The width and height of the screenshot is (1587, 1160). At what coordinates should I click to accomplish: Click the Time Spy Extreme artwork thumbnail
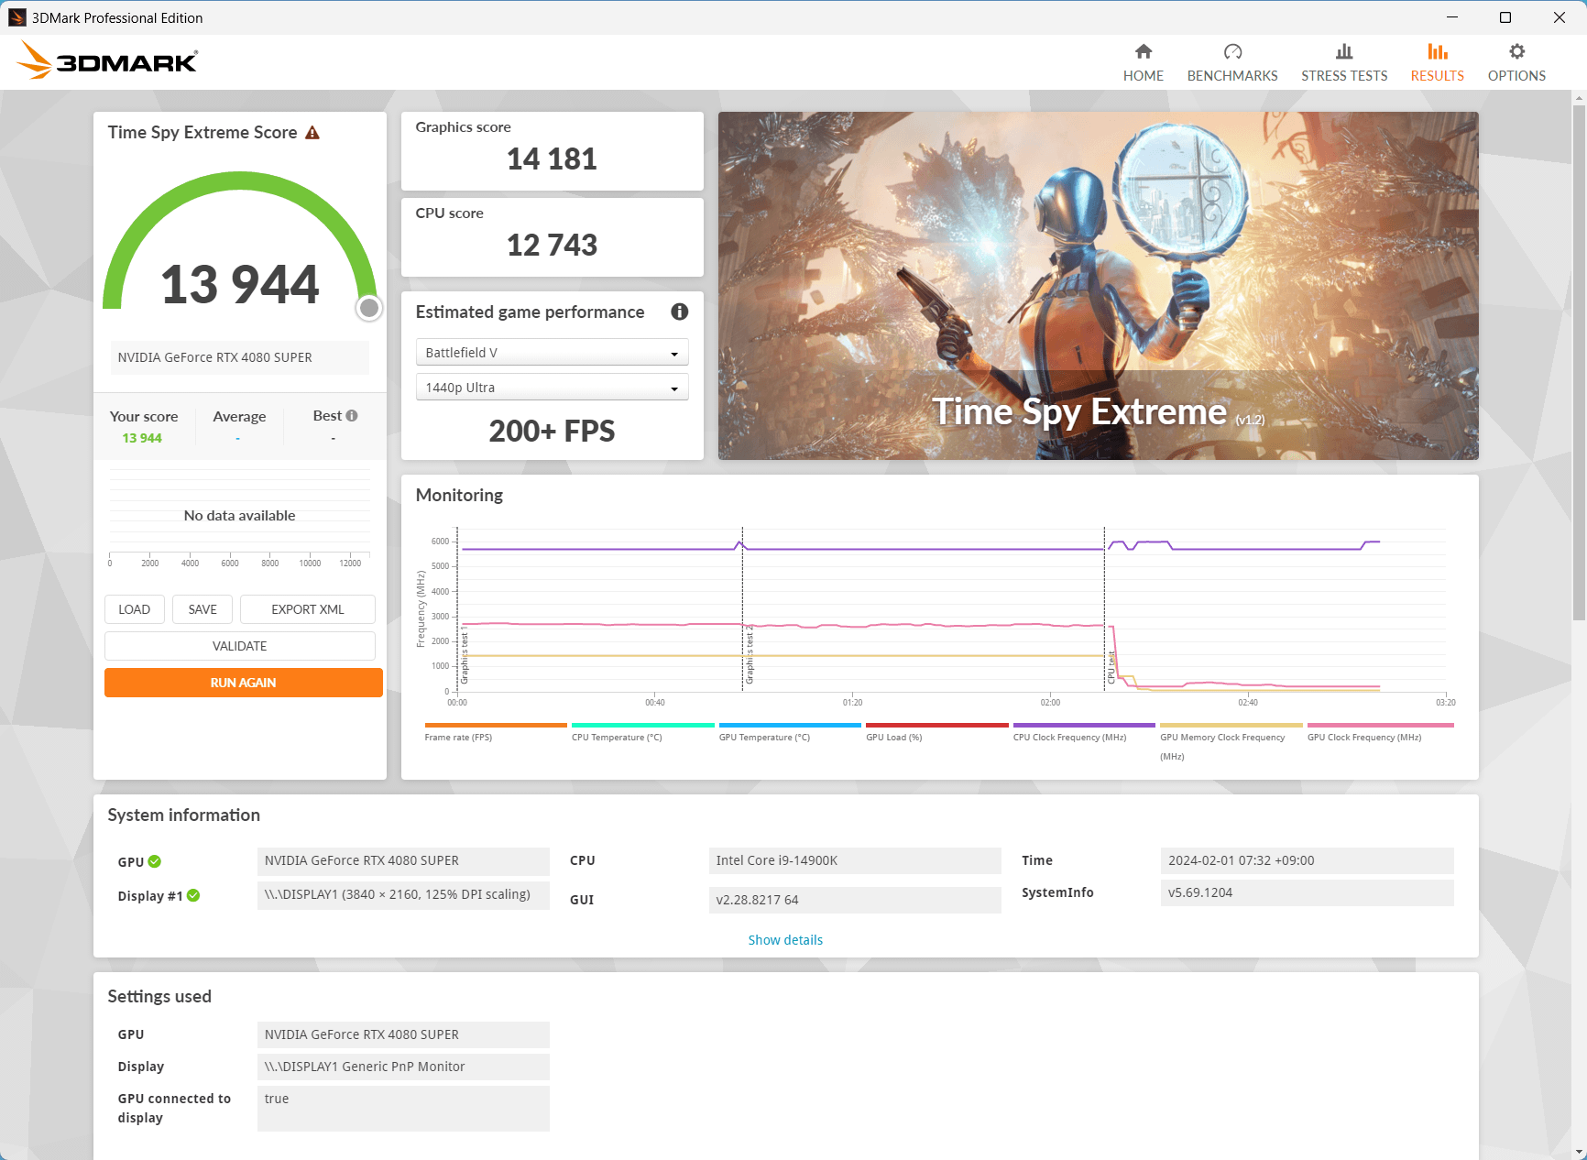pyautogui.click(x=1098, y=286)
